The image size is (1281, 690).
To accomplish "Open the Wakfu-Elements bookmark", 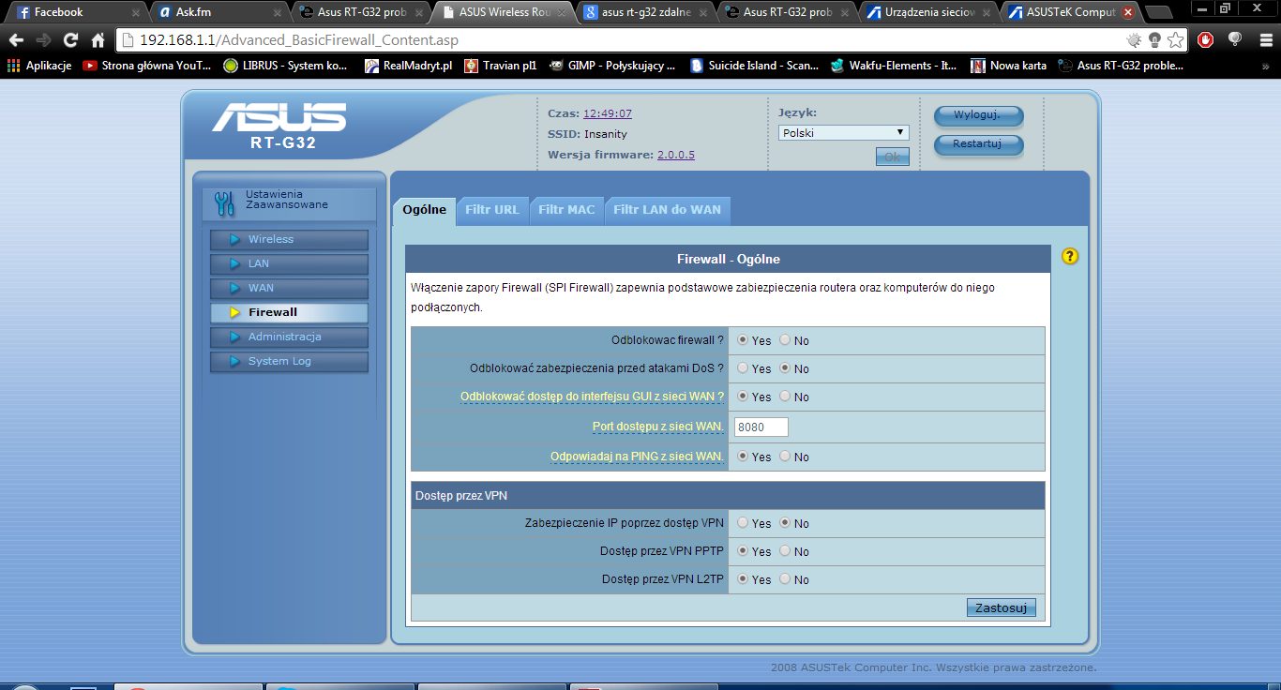I will 895,66.
